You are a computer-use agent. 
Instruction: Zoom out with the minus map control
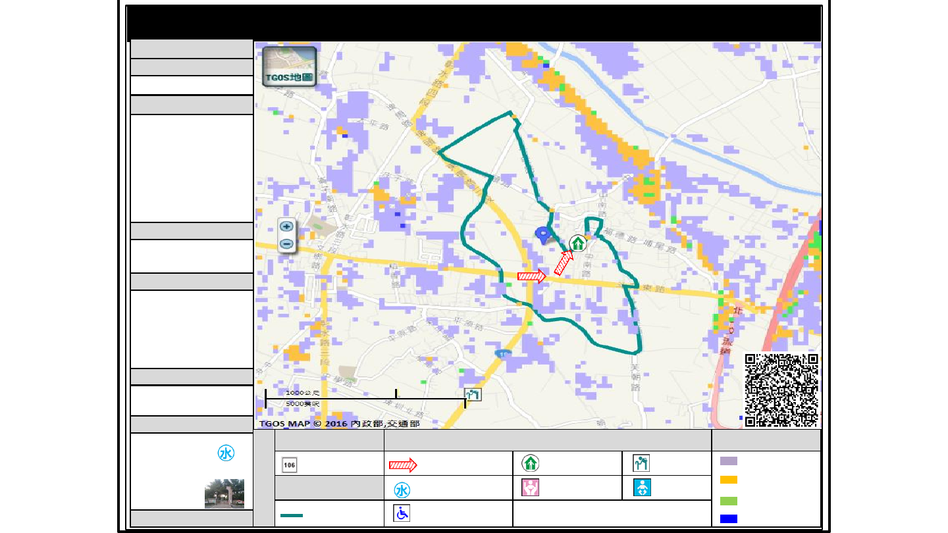287,244
